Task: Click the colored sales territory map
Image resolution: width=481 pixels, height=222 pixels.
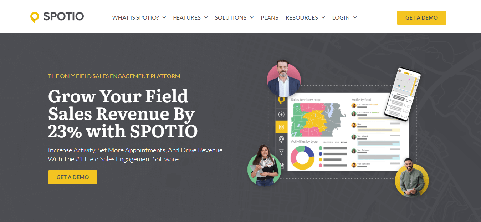Action: tap(318, 120)
